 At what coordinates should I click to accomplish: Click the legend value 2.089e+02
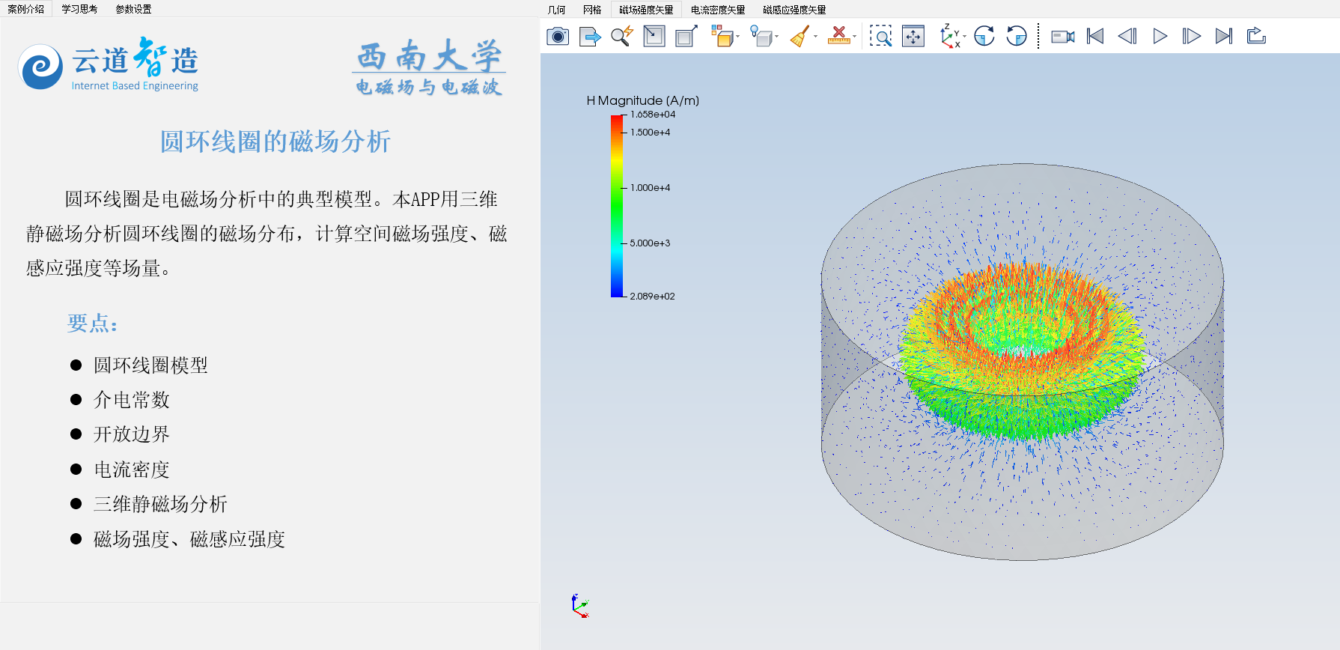click(x=652, y=297)
